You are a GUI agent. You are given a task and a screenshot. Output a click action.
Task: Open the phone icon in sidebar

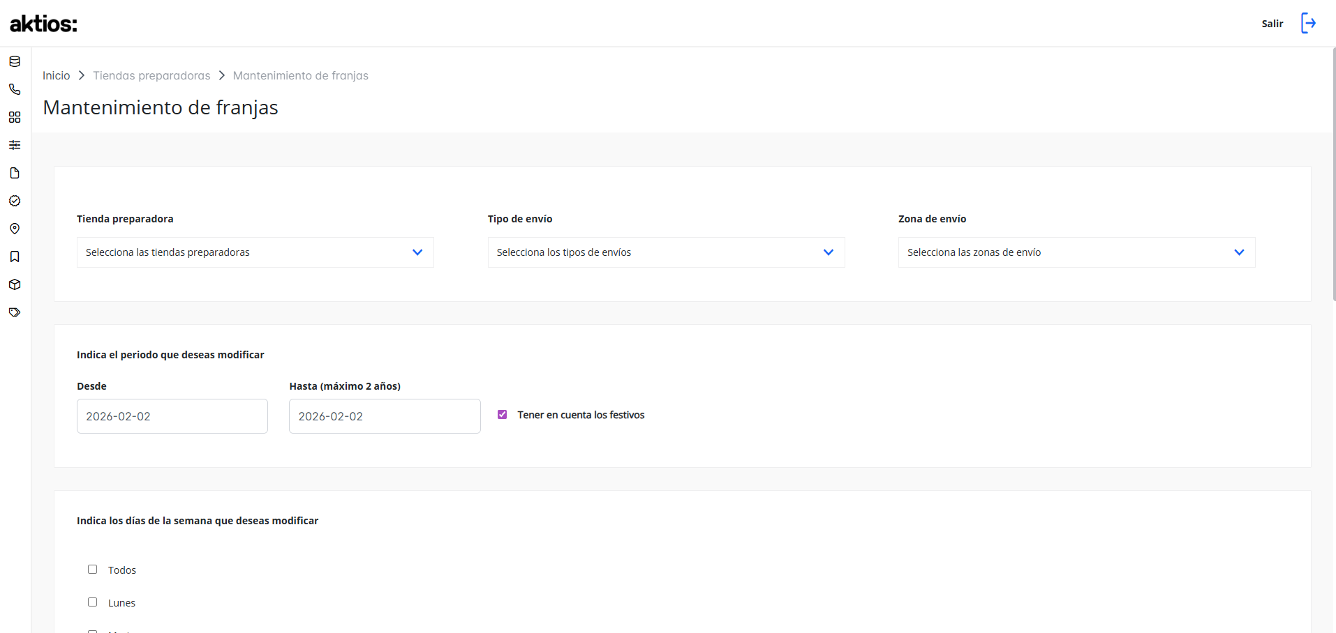(x=15, y=89)
